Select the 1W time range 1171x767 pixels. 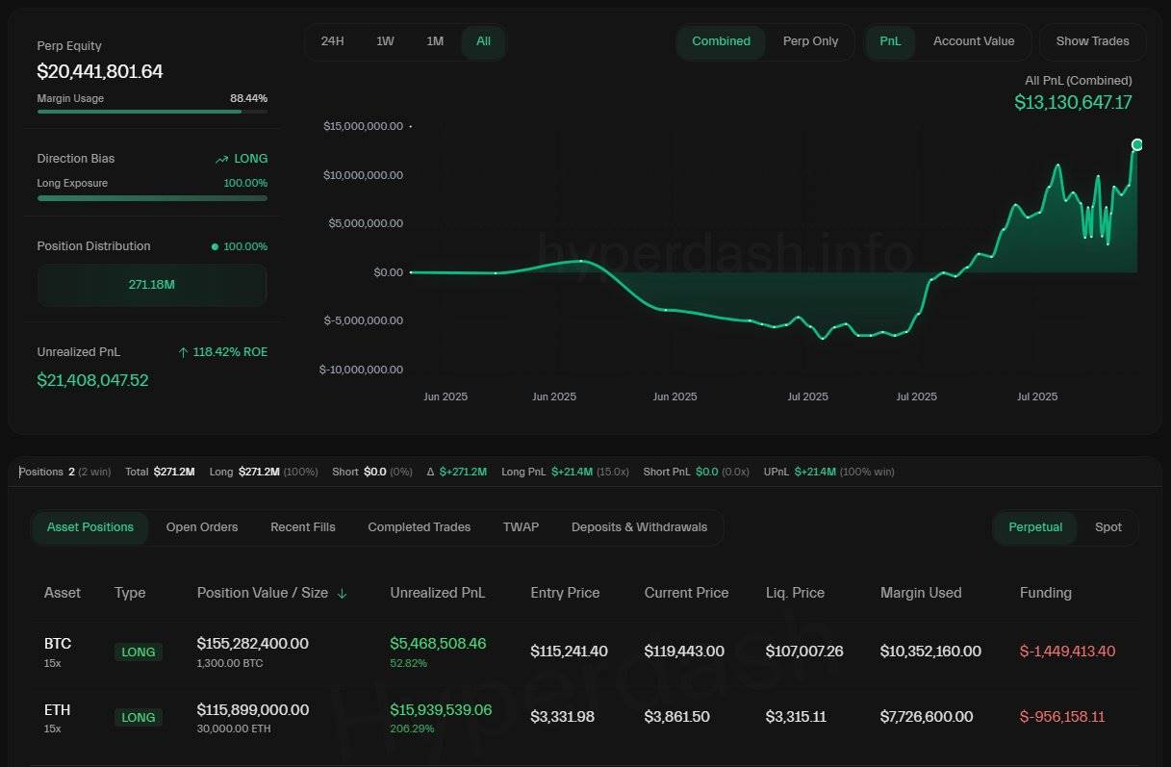(385, 41)
